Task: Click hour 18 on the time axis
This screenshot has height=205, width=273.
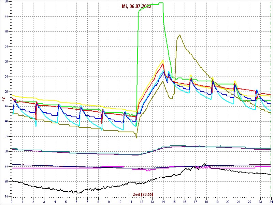Action: pyautogui.click(x=206, y=202)
